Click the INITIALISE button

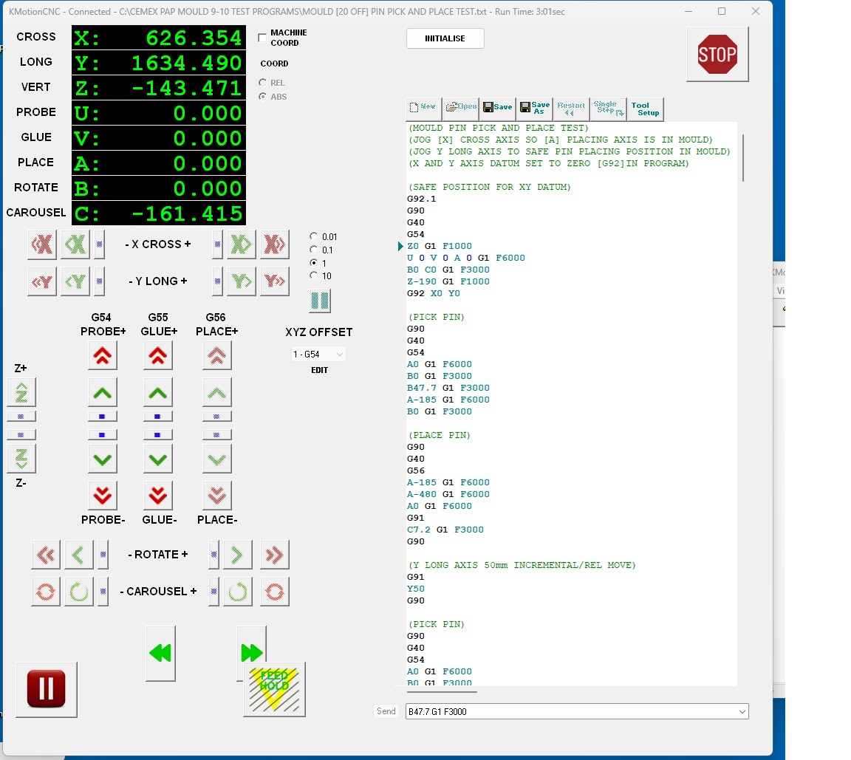click(445, 38)
